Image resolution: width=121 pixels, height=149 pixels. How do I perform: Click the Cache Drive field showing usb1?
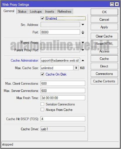click(63, 129)
